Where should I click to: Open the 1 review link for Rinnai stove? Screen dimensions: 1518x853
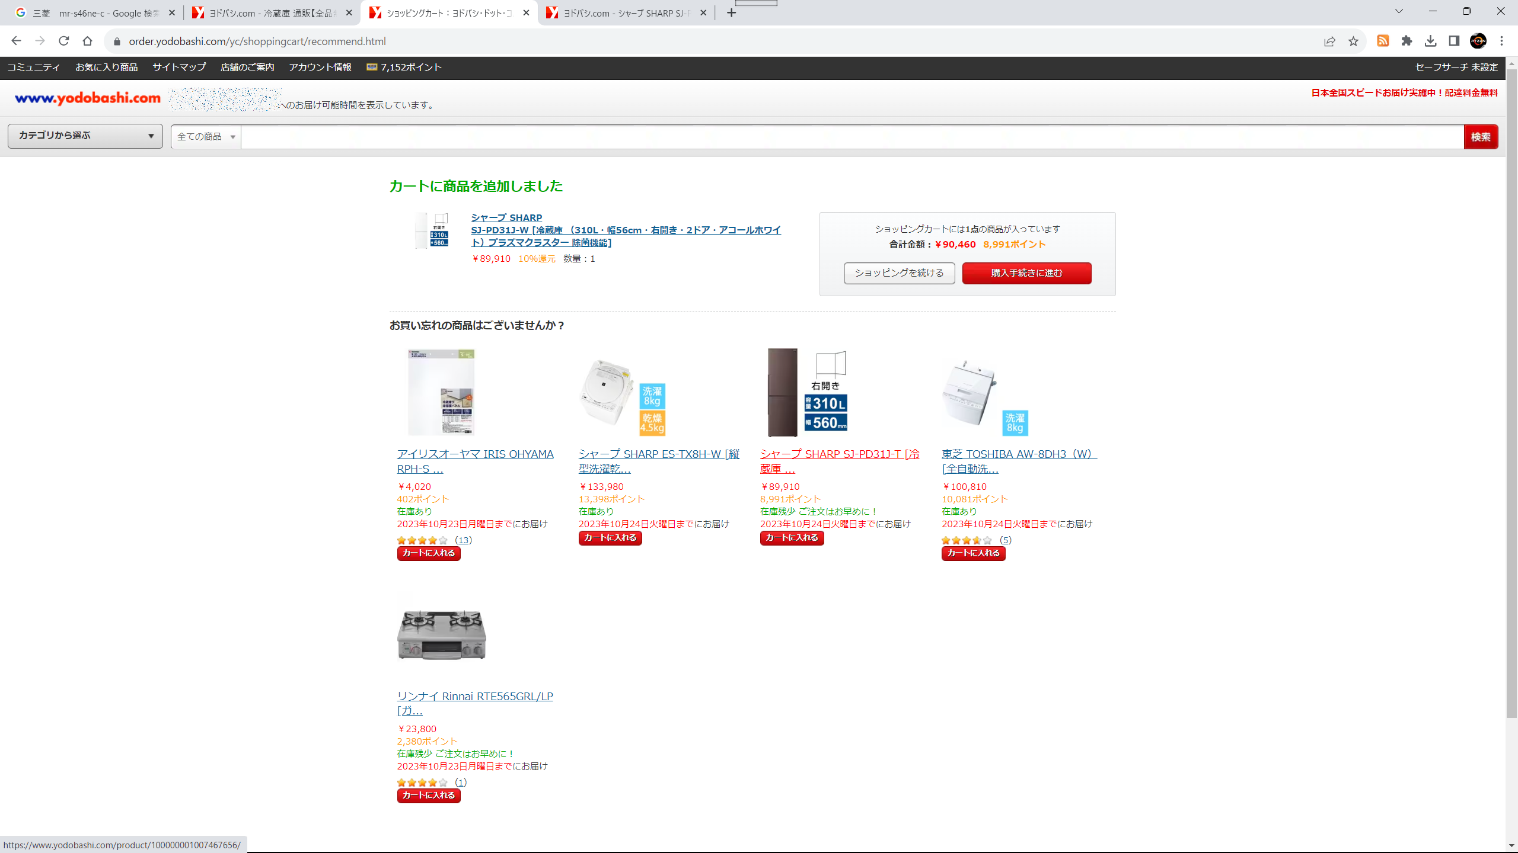tap(461, 783)
